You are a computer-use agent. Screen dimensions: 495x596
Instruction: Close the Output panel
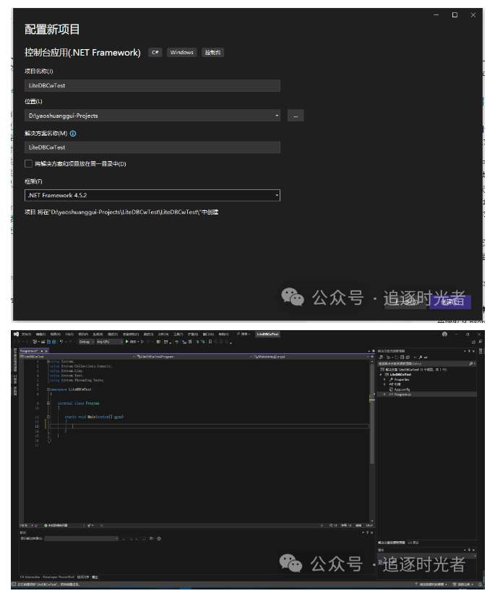click(x=371, y=532)
